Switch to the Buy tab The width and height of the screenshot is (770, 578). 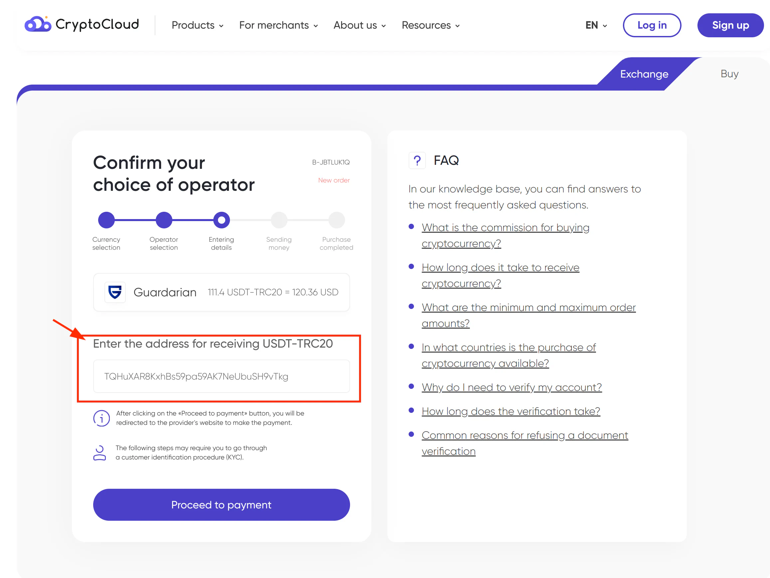click(x=729, y=74)
